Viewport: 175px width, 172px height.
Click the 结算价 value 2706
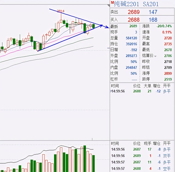coord(168,56)
